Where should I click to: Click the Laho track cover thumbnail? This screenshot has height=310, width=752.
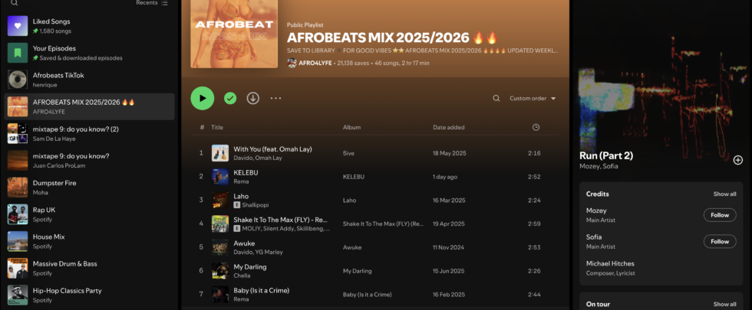coord(220,200)
